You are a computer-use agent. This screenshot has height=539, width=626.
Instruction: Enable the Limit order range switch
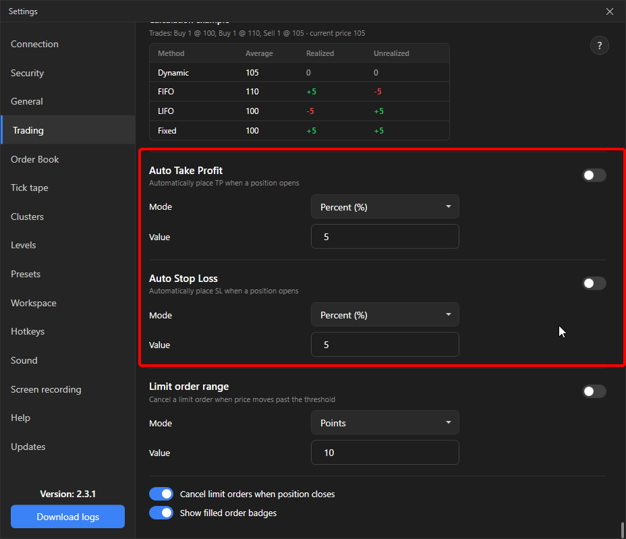(594, 391)
